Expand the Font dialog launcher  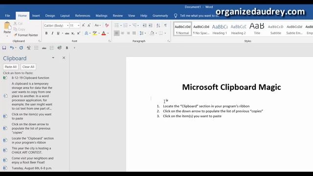coord(110,41)
